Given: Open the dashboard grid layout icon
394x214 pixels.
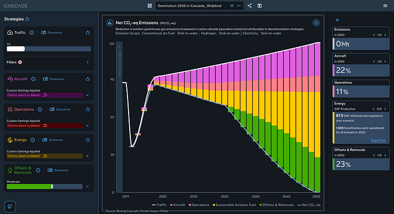Looking at the screenshot, I should pyautogui.click(x=149, y=6).
